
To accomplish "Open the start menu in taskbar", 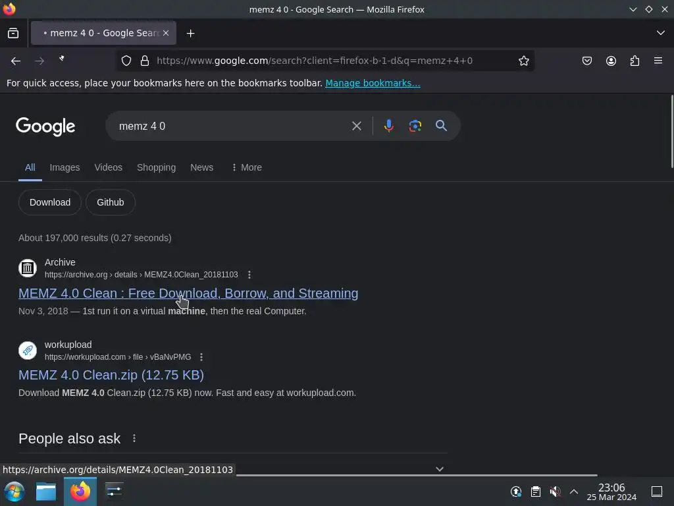I will pyautogui.click(x=14, y=492).
